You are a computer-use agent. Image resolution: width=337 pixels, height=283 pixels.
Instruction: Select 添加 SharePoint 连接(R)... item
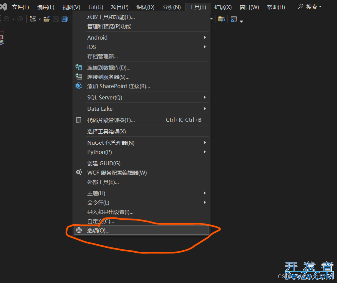(141, 86)
